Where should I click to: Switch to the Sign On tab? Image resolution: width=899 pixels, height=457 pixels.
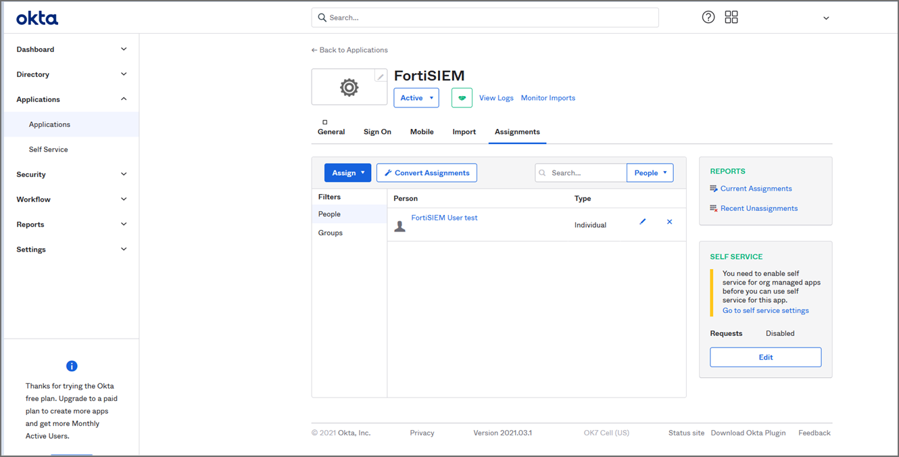tap(377, 132)
